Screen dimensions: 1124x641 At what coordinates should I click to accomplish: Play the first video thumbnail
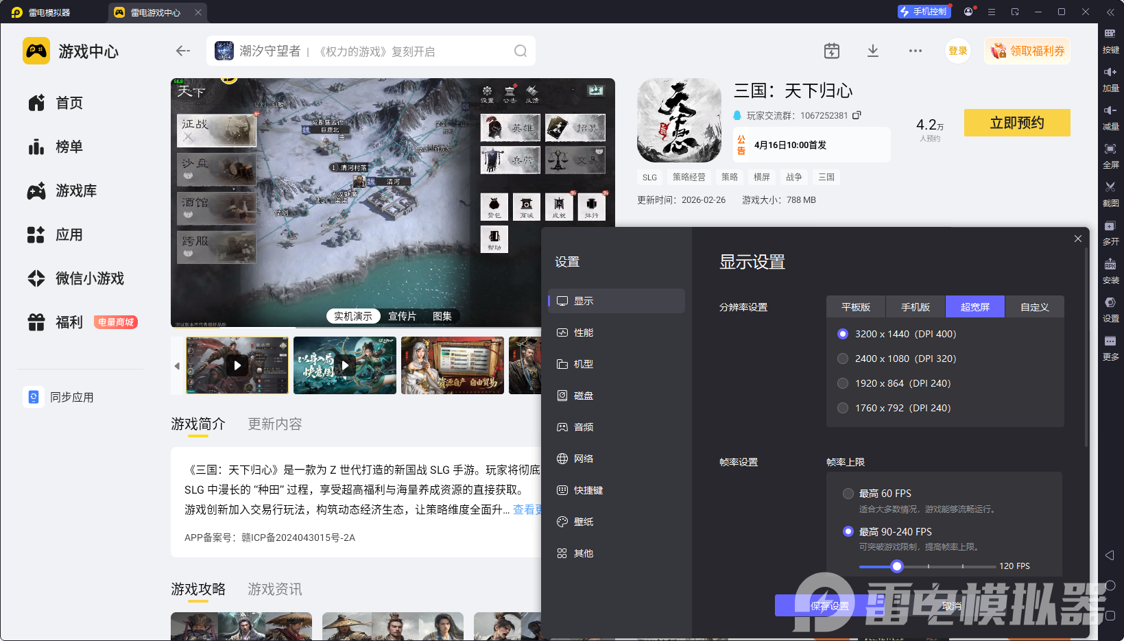tap(237, 365)
